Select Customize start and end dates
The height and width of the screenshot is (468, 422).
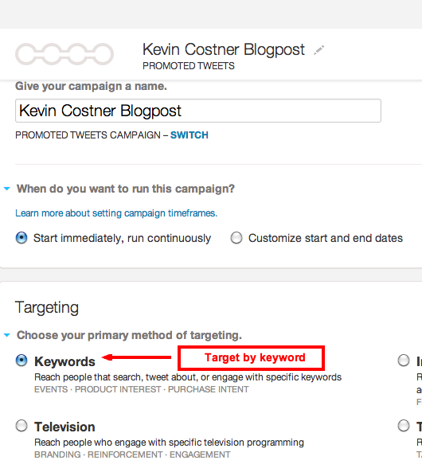236,238
